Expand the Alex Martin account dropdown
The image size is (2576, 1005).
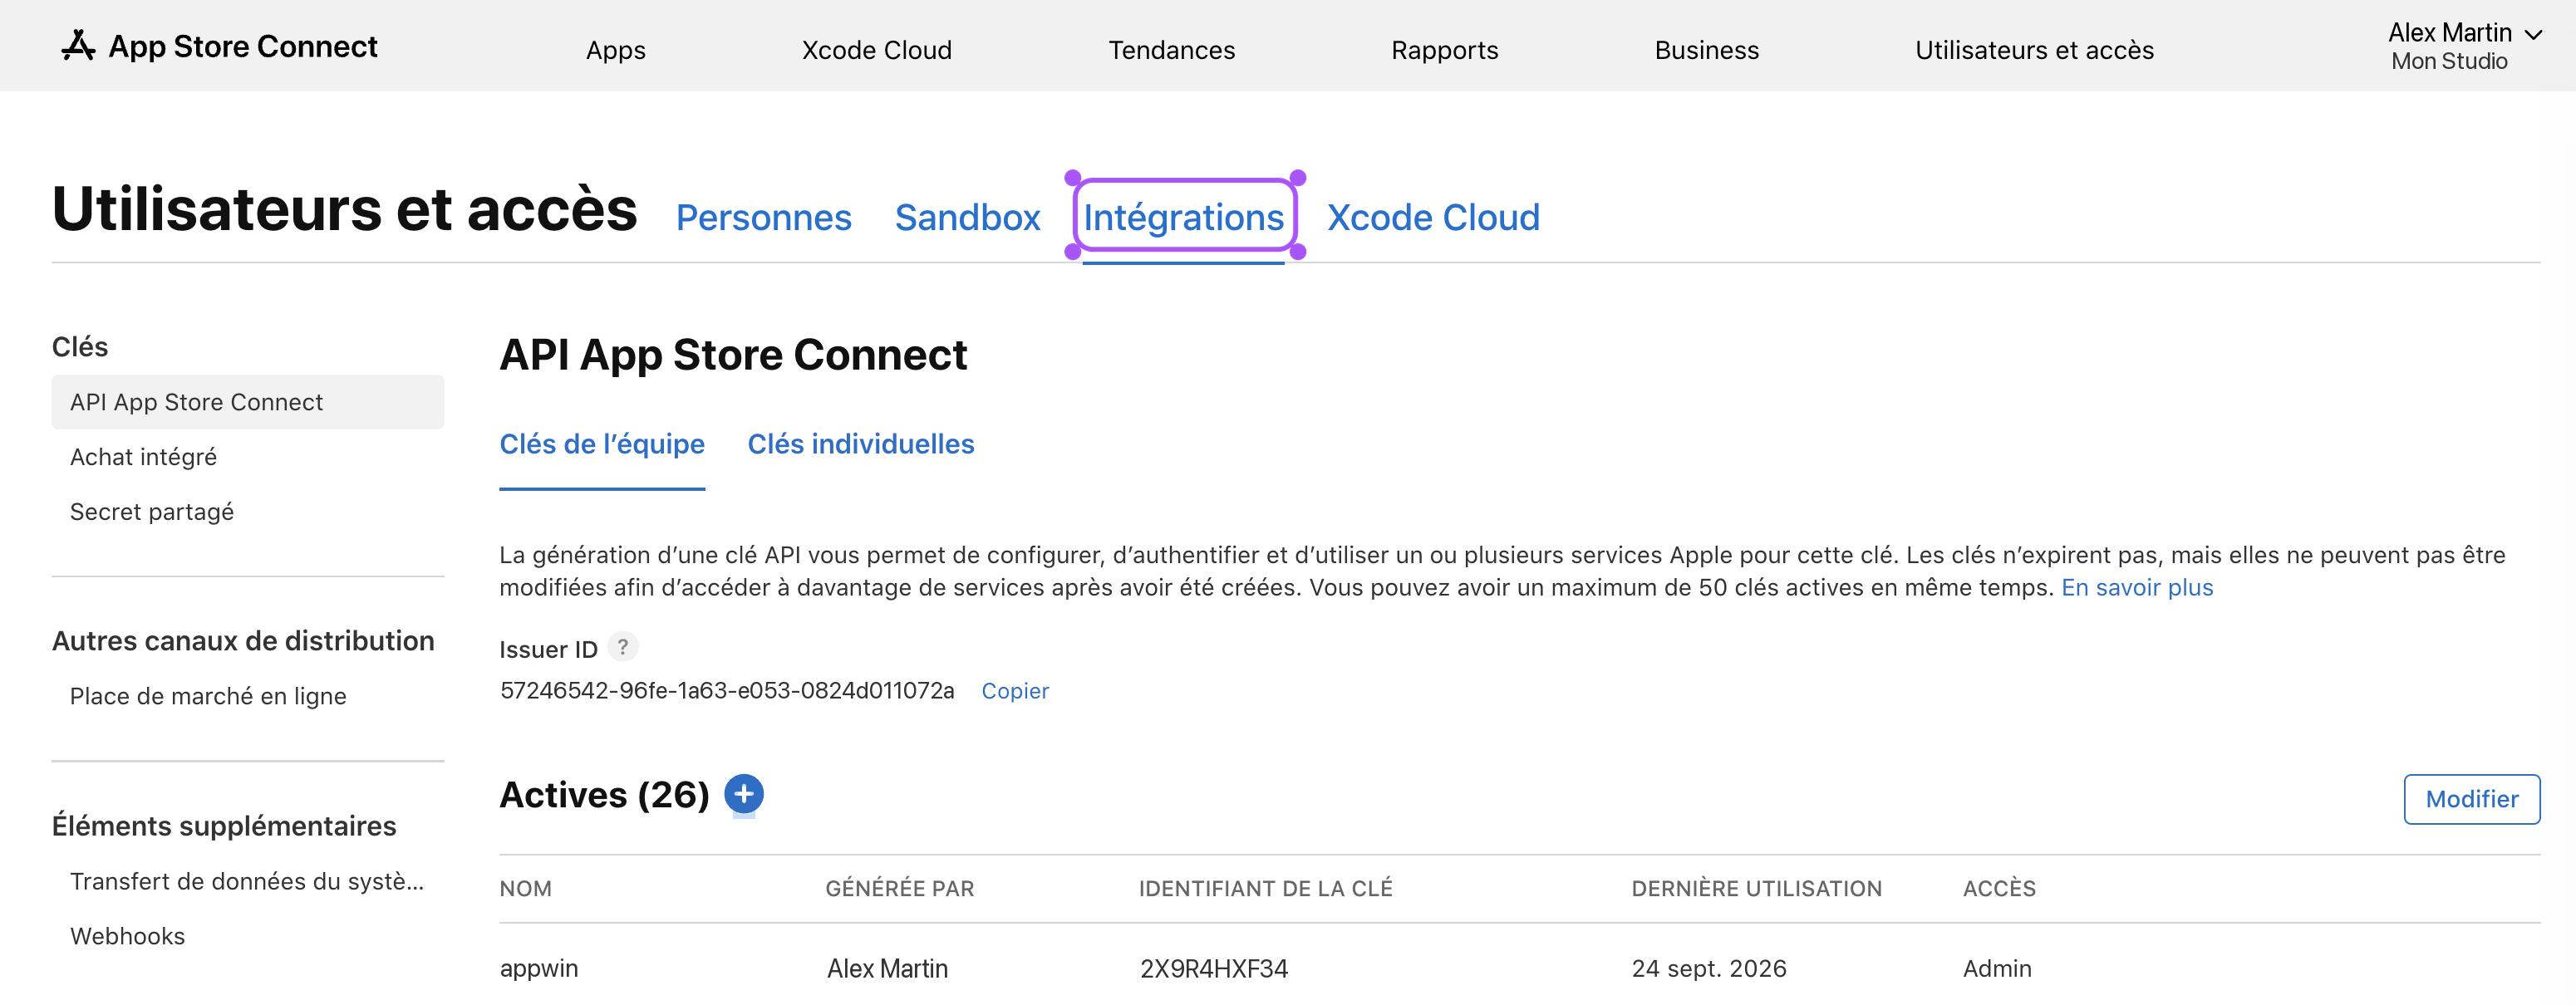(2463, 46)
